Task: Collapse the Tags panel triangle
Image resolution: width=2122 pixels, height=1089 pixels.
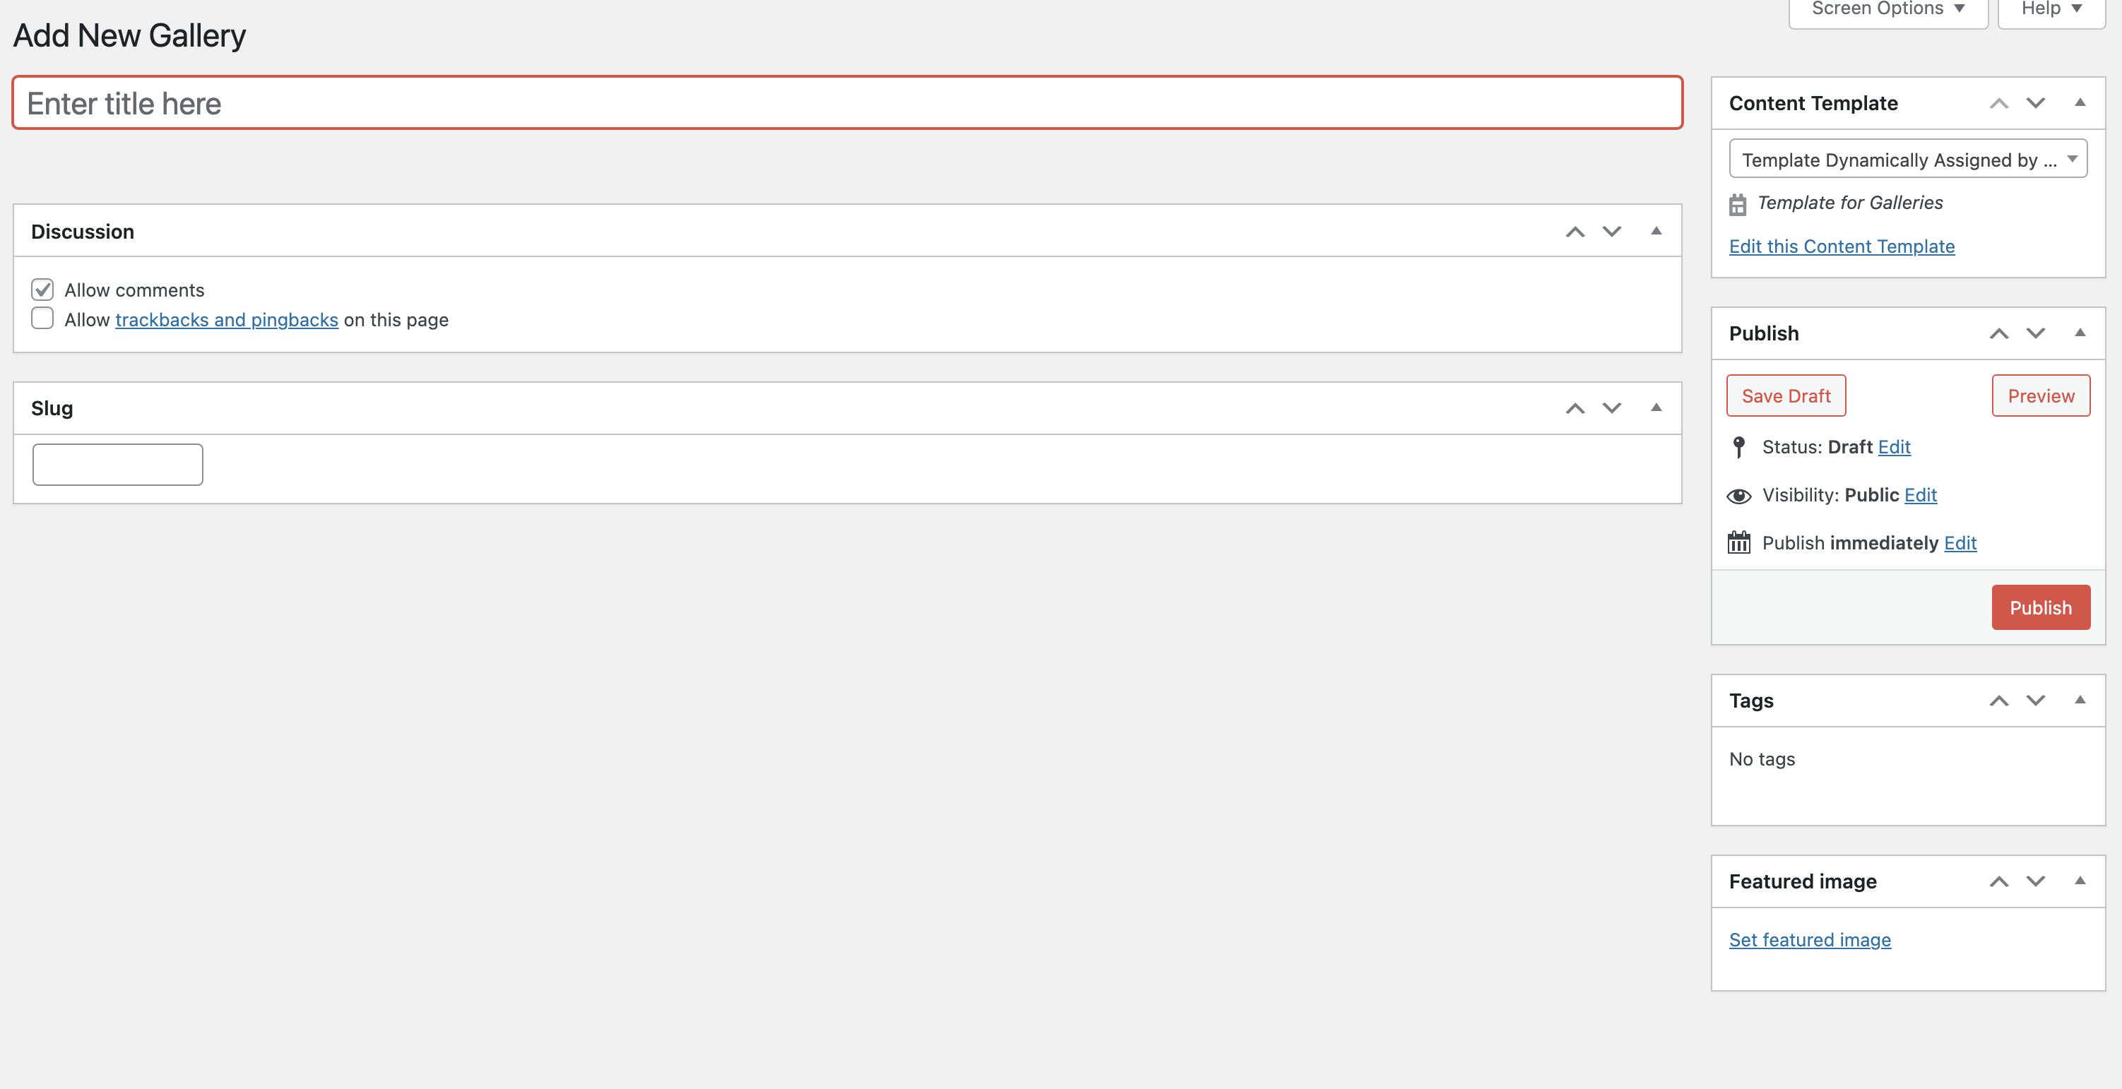Action: (2079, 700)
